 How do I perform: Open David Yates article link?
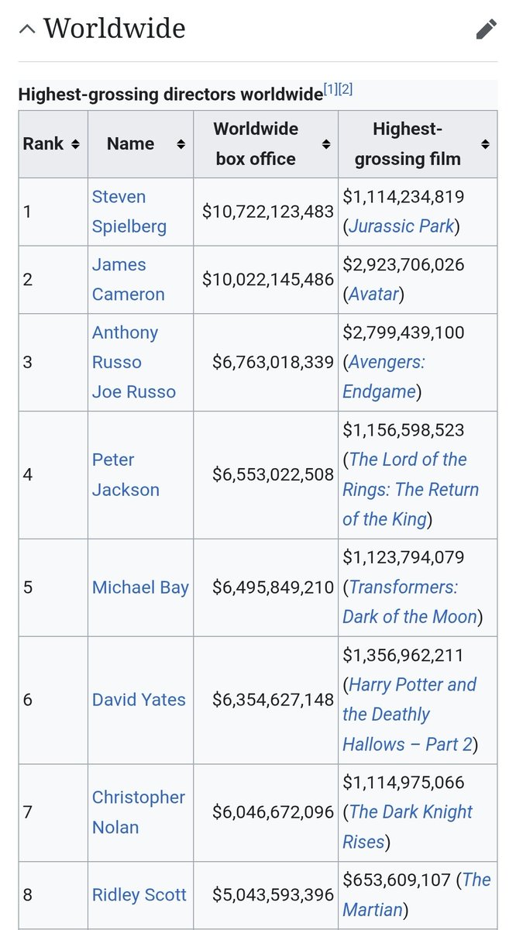[x=139, y=700]
